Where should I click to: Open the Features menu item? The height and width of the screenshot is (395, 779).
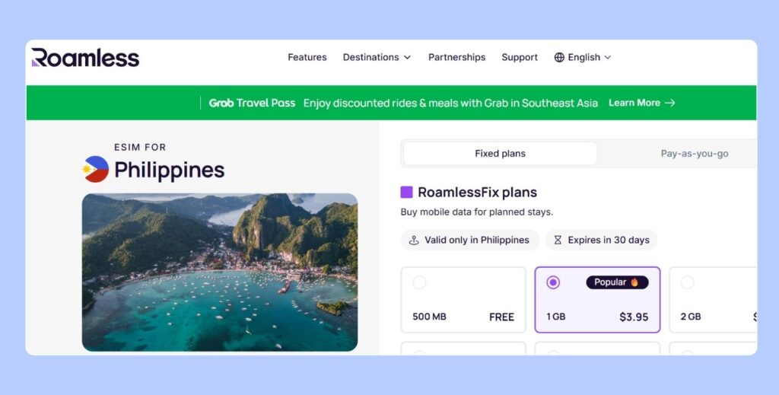pyautogui.click(x=307, y=58)
